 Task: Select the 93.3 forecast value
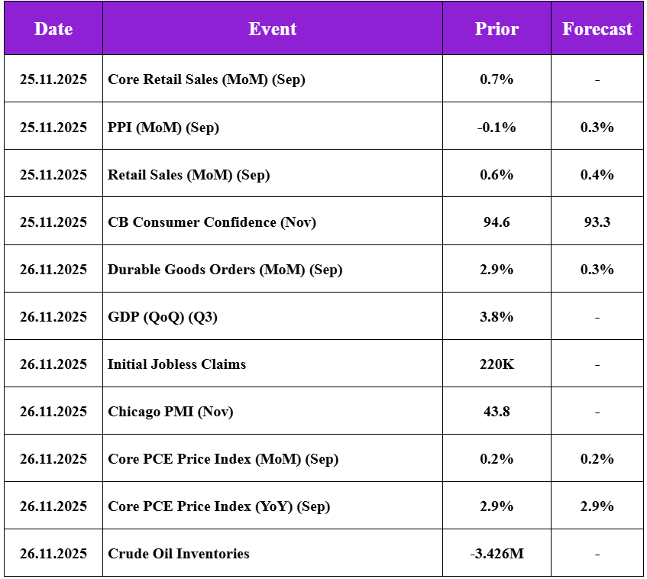click(597, 222)
